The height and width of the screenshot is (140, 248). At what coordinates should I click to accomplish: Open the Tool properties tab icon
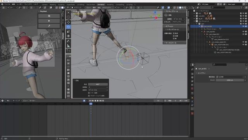[x=192, y=69]
